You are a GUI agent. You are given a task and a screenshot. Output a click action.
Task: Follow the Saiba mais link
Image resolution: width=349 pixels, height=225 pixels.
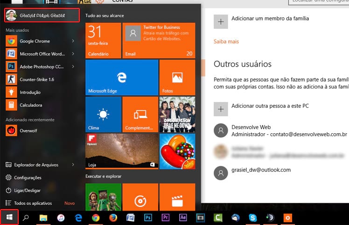(x=226, y=41)
